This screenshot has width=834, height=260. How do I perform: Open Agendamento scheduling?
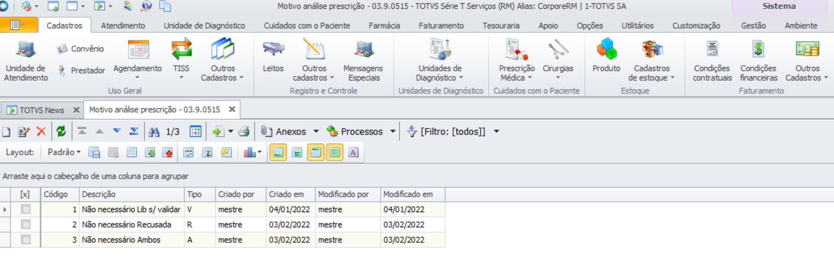(138, 60)
